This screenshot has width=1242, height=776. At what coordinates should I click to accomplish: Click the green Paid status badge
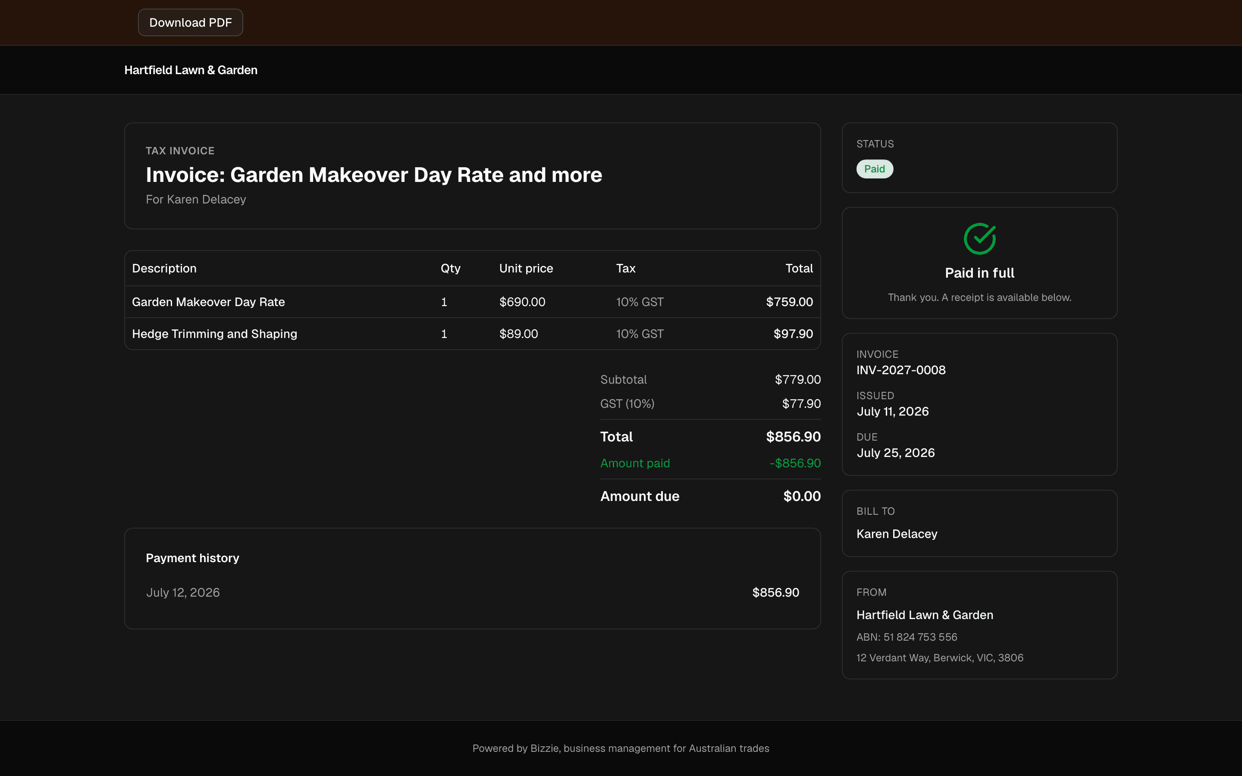pos(875,169)
